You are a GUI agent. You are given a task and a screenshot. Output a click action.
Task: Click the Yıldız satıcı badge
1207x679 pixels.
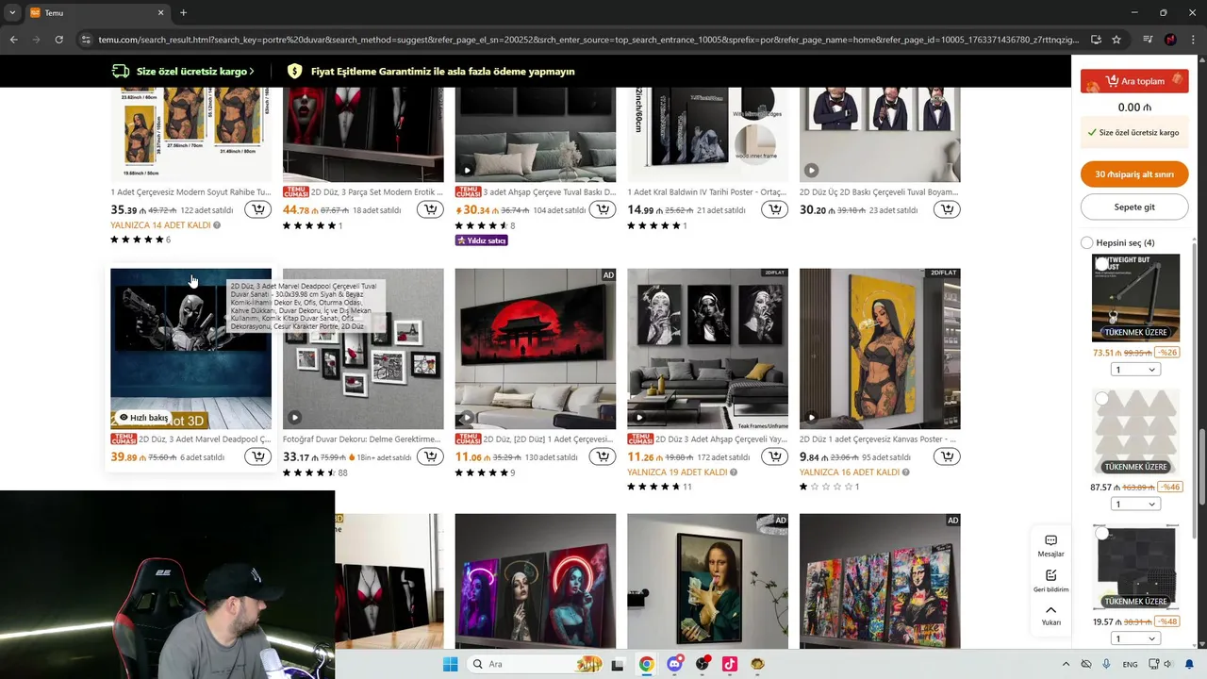point(482,240)
